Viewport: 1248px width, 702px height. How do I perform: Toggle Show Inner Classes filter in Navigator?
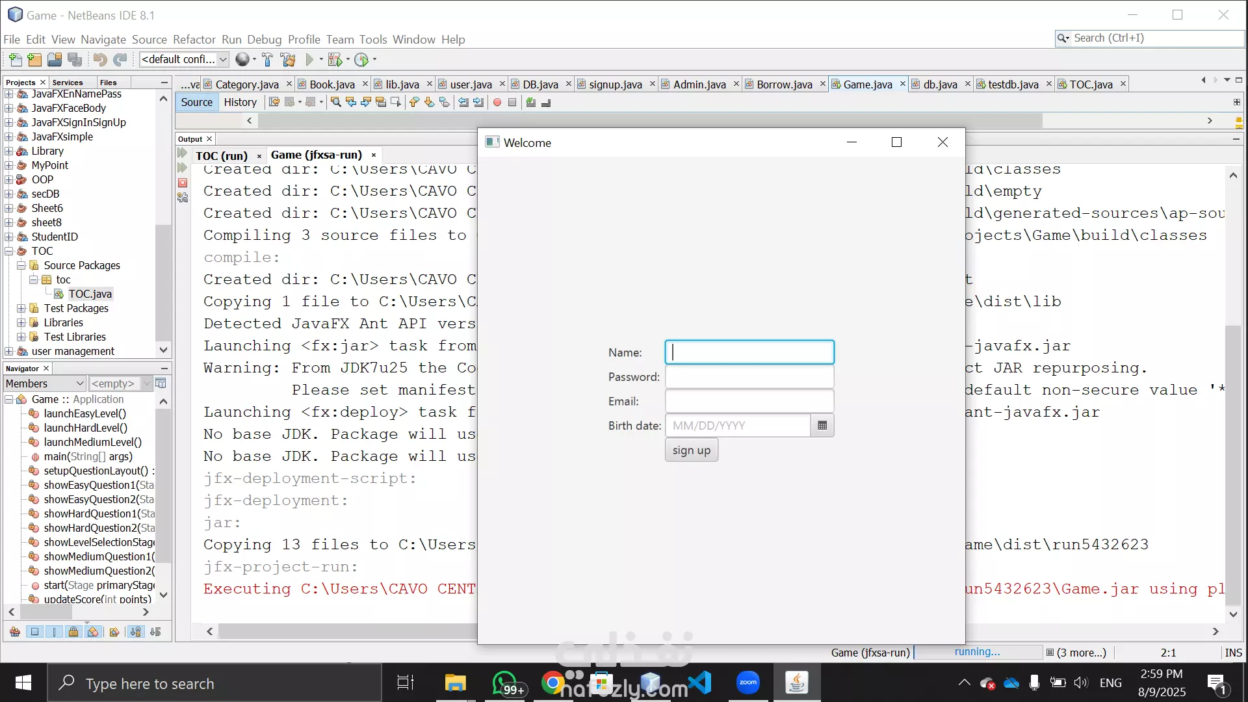tap(93, 632)
